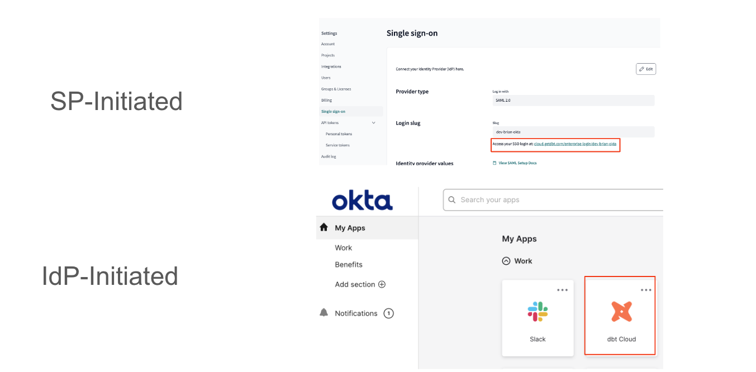The height and width of the screenshot is (372, 756).
Task: Open the Notifications bell
Action: 324,313
